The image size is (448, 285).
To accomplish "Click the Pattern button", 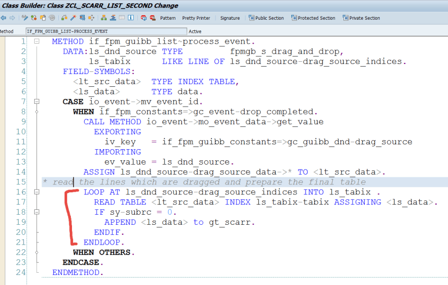I will tap(167, 18).
